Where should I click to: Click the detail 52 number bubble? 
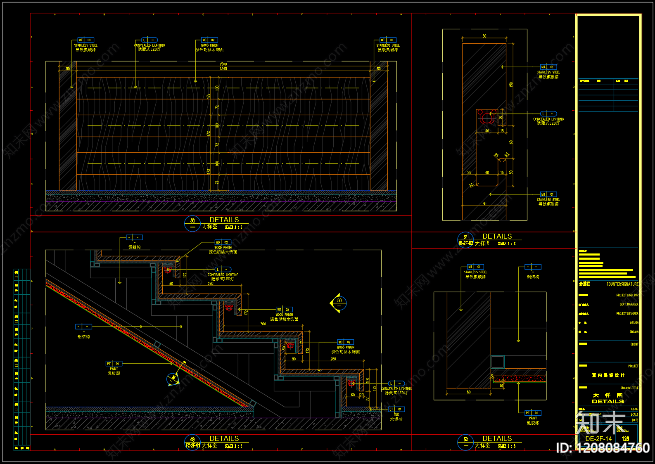click(465, 443)
